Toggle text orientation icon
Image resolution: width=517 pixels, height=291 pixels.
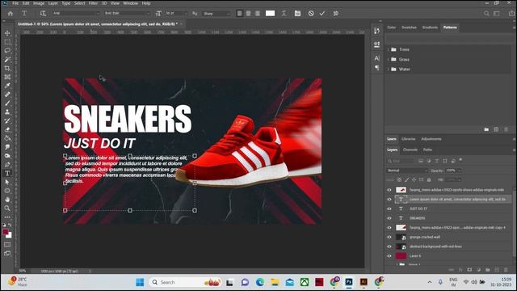(x=43, y=14)
